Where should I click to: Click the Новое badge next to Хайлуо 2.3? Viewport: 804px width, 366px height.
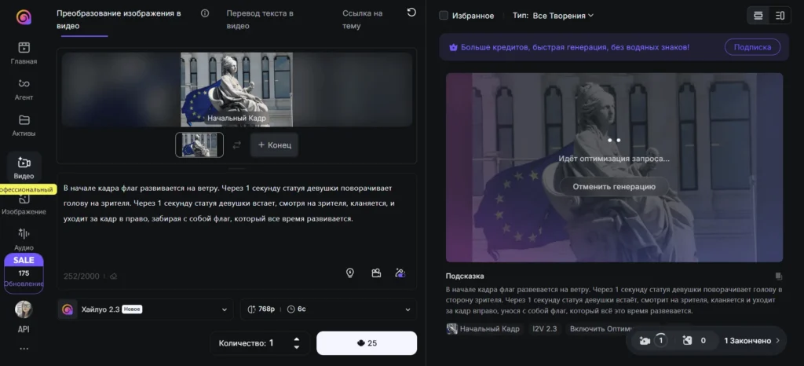pyautogui.click(x=132, y=309)
